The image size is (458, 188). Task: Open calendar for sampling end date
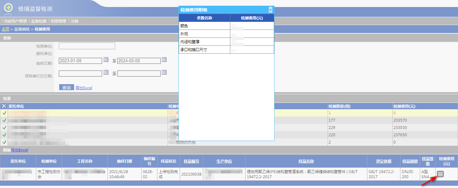[x=164, y=60]
